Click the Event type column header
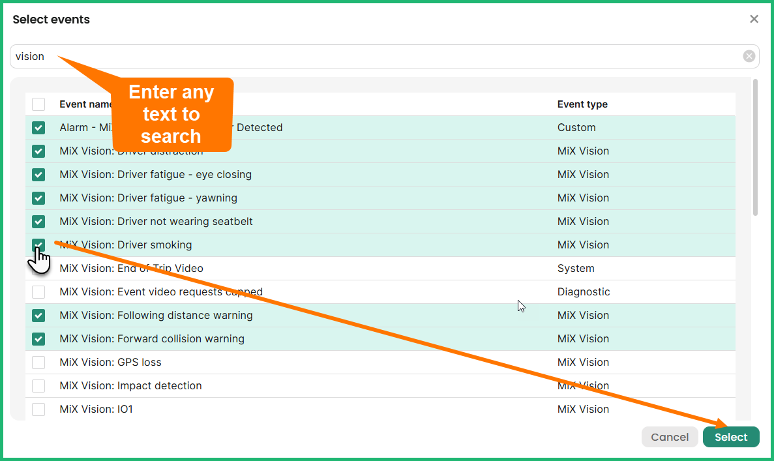Viewport: 774px width, 461px height. (582, 104)
